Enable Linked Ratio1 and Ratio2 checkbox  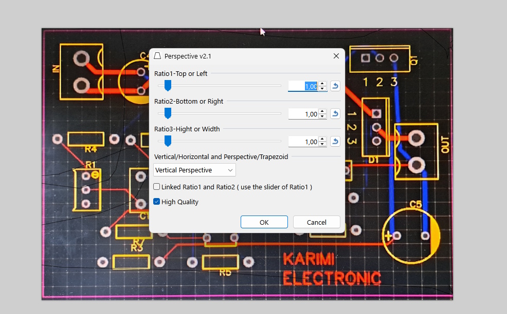tap(157, 187)
